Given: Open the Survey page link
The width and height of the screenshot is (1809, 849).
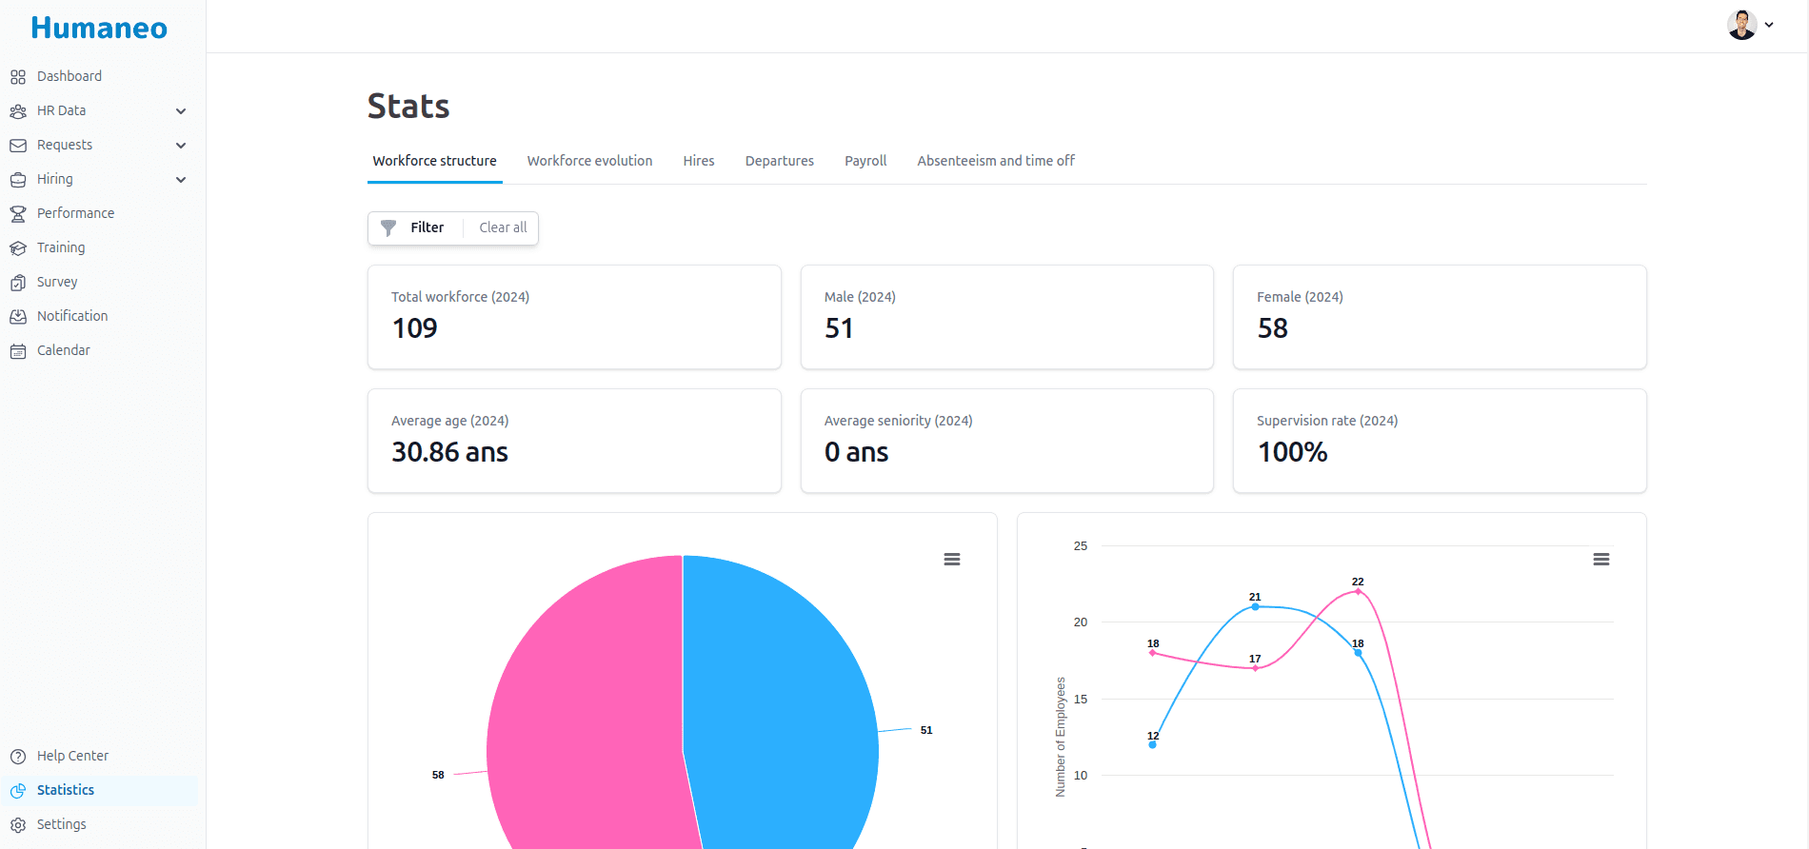Looking at the screenshot, I should click(x=57, y=282).
